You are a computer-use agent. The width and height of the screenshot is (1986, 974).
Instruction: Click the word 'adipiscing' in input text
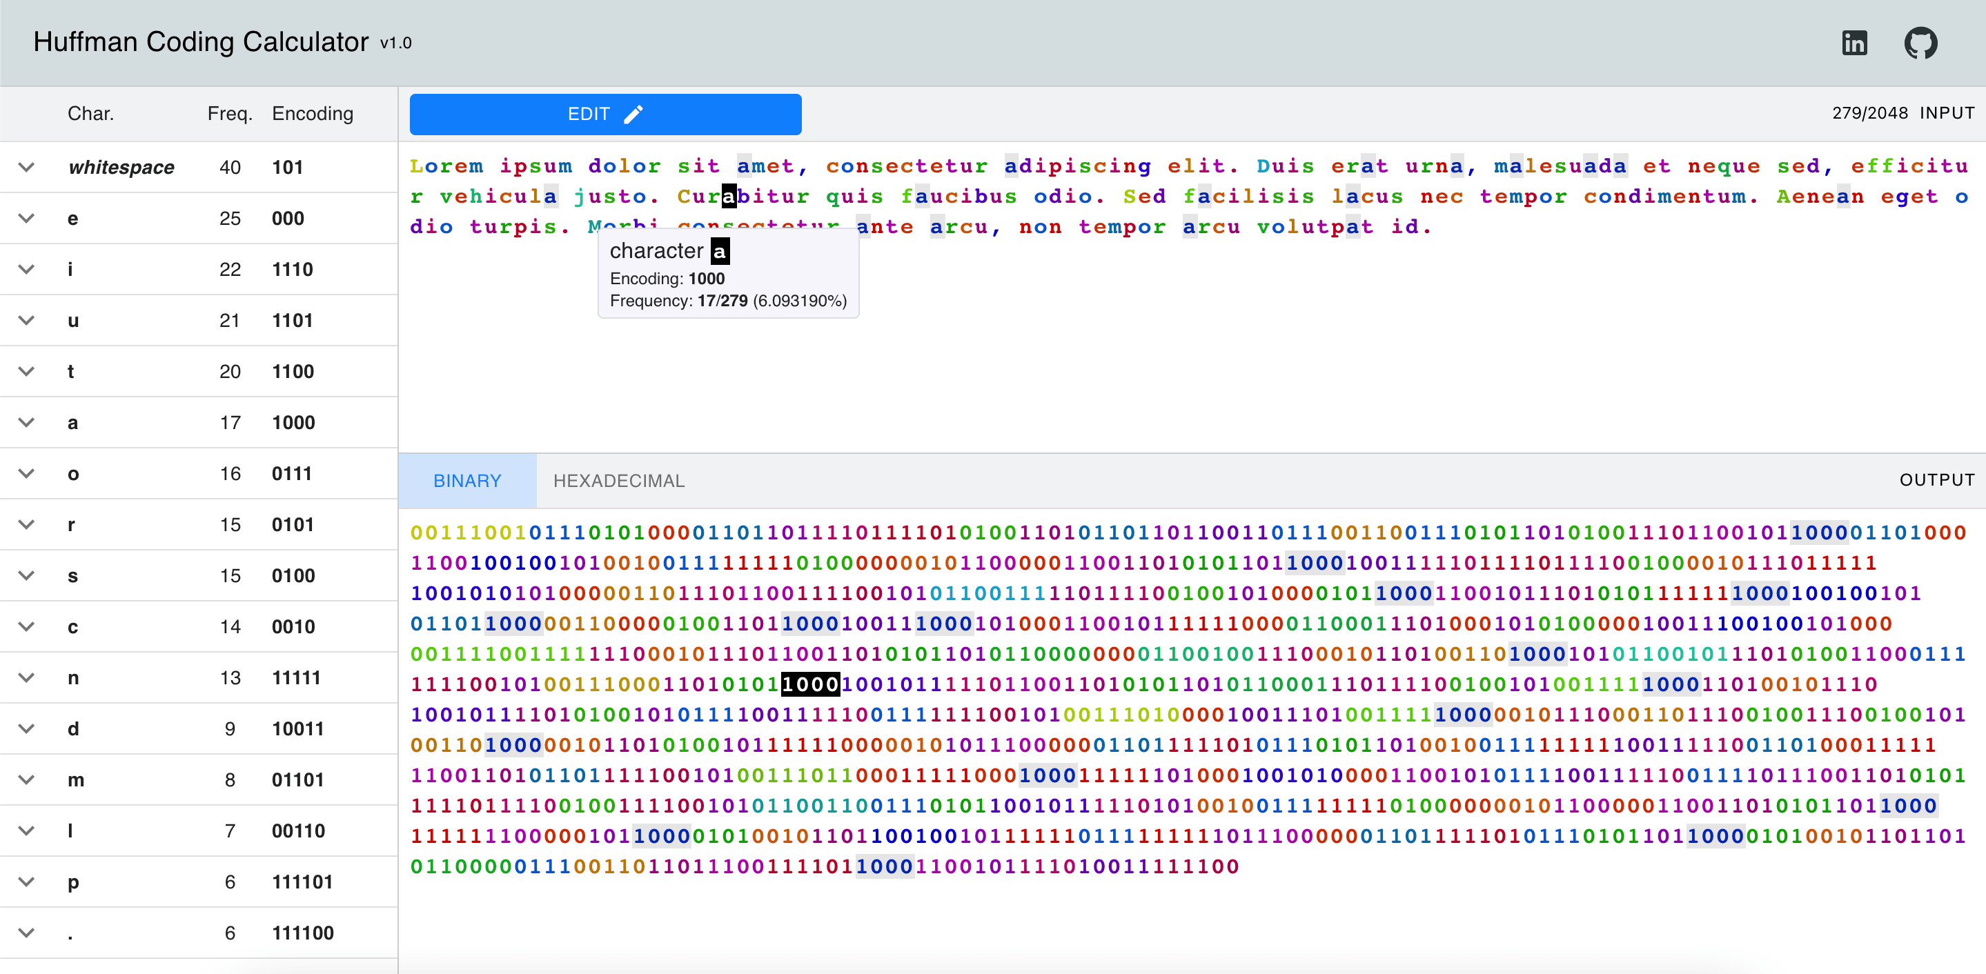[1078, 166]
